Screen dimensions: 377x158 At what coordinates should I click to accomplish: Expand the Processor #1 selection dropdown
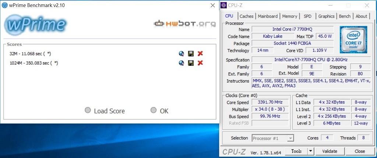[x=291, y=138]
